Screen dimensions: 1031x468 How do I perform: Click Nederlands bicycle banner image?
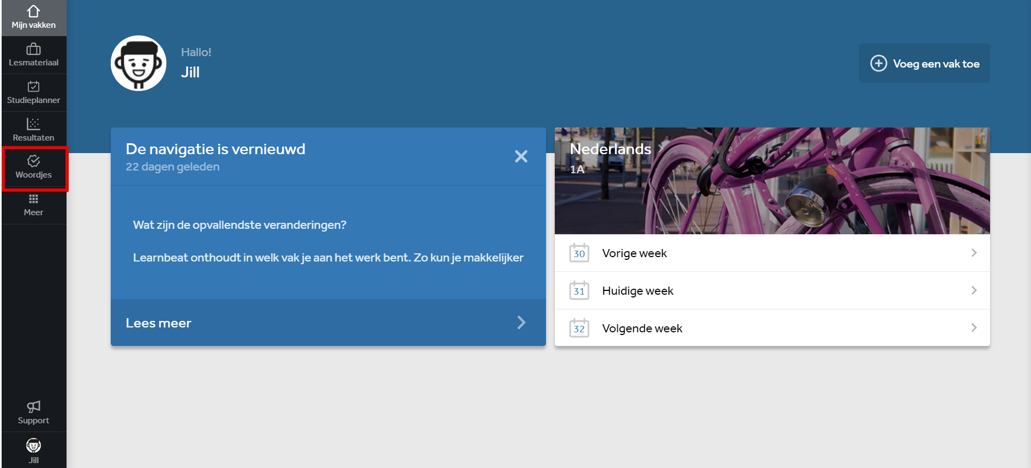coord(772,181)
